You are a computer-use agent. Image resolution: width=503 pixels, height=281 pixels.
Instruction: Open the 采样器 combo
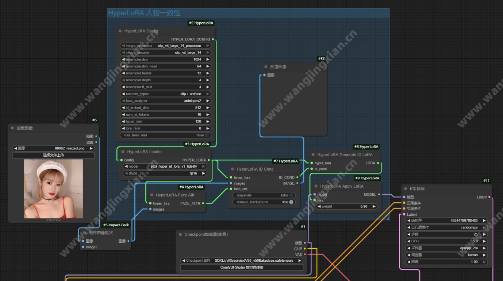tap(447, 248)
